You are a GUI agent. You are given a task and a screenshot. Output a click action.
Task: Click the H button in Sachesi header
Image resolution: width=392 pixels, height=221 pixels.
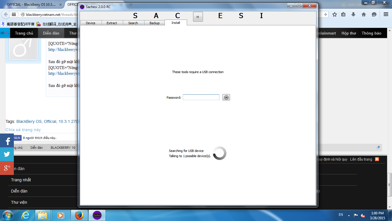pyautogui.click(x=198, y=17)
